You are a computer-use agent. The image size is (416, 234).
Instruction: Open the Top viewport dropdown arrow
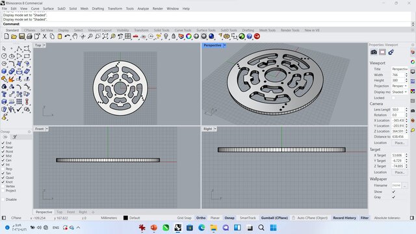(44, 45)
